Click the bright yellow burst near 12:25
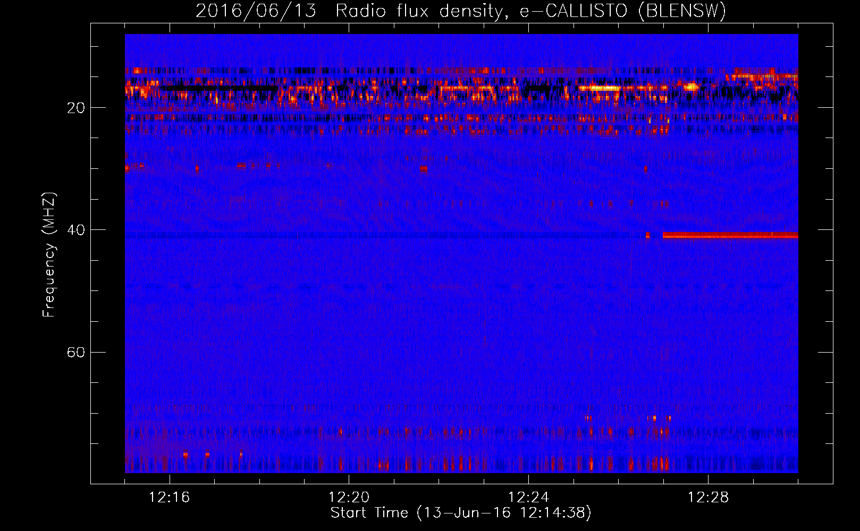860x531 pixels. (600, 88)
